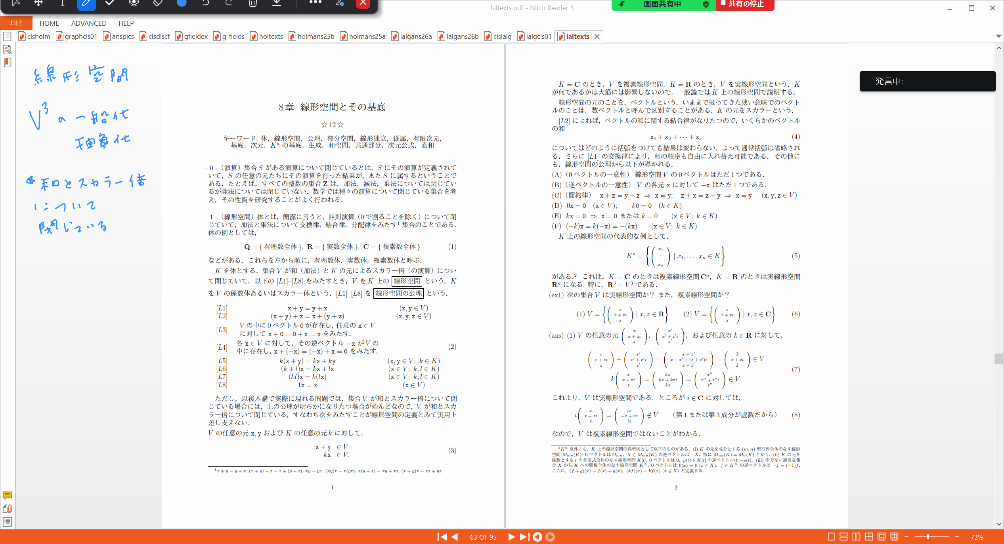Screen dimensions: 1004x544
Task: Save annotations with the download icon
Action: 277,3
